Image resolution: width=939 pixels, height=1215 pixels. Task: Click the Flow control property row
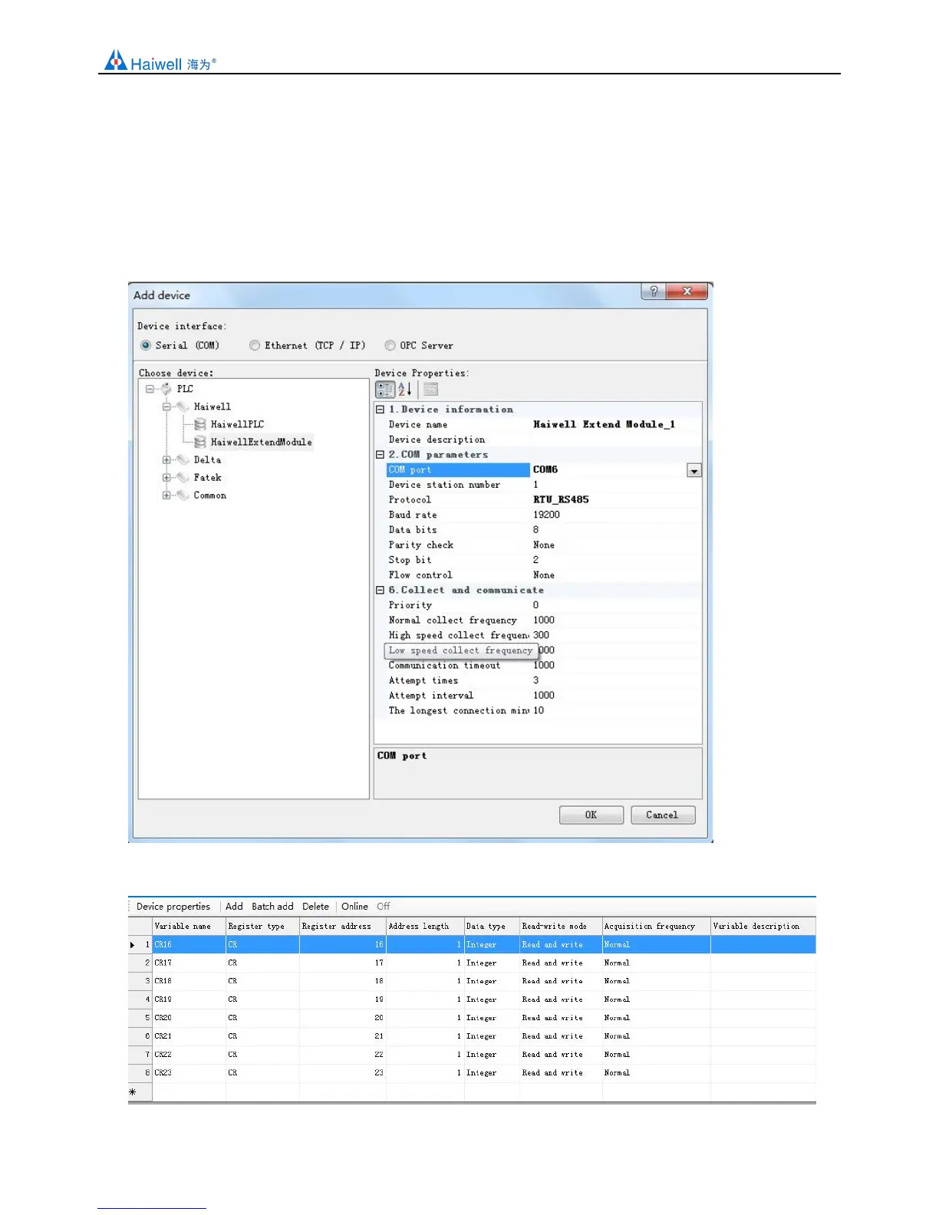pyautogui.click(x=544, y=575)
